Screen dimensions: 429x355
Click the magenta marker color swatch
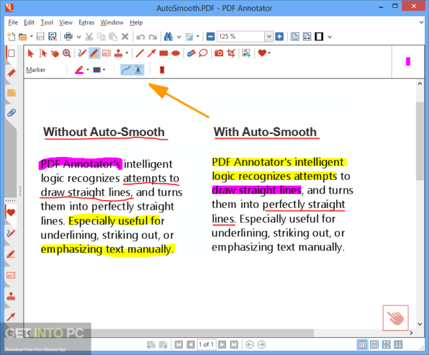79,70
